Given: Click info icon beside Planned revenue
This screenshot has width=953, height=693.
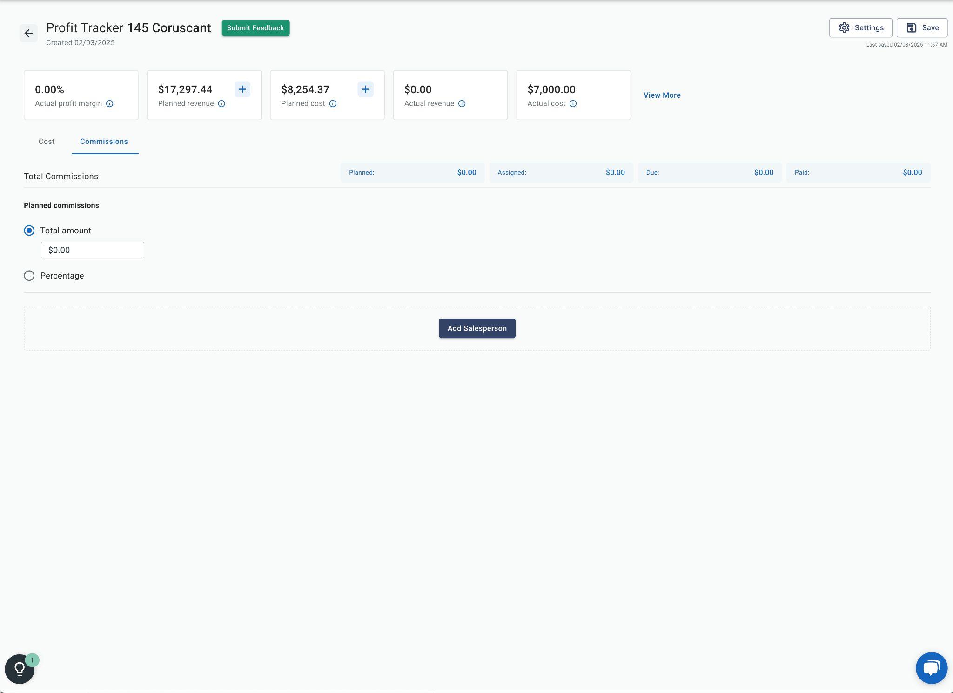Looking at the screenshot, I should [x=221, y=104].
